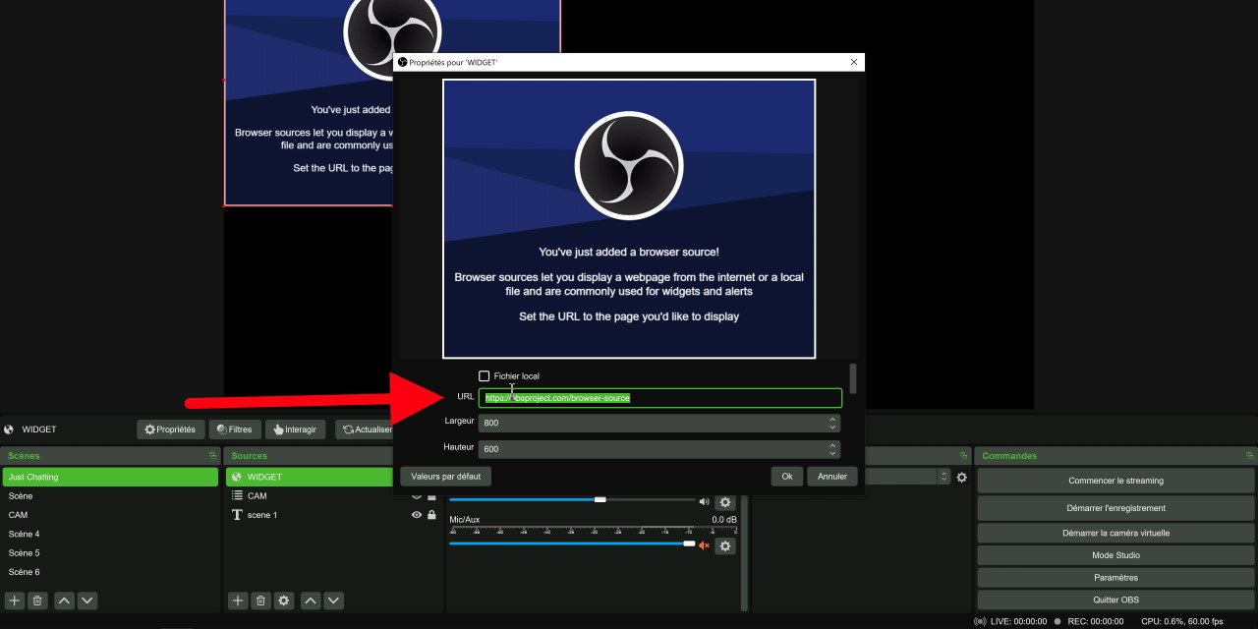Open Mic/Aux audio settings gear
The height and width of the screenshot is (629, 1258).
tap(725, 545)
